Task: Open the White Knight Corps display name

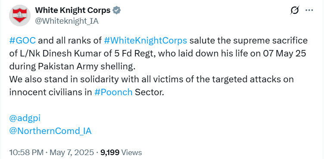Action: pos(72,10)
